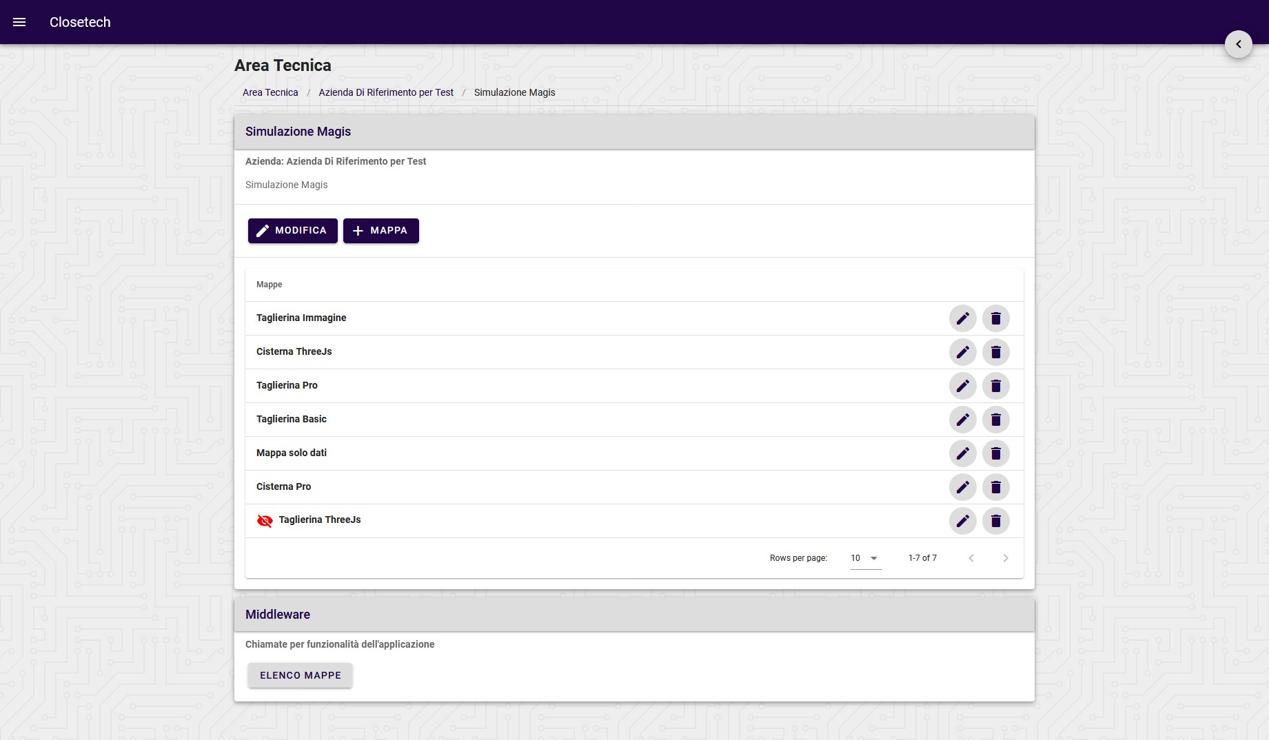The height and width of the screenshot is (740, 1269).
Task: Go to the previous table page
Action: click(971, 558)
